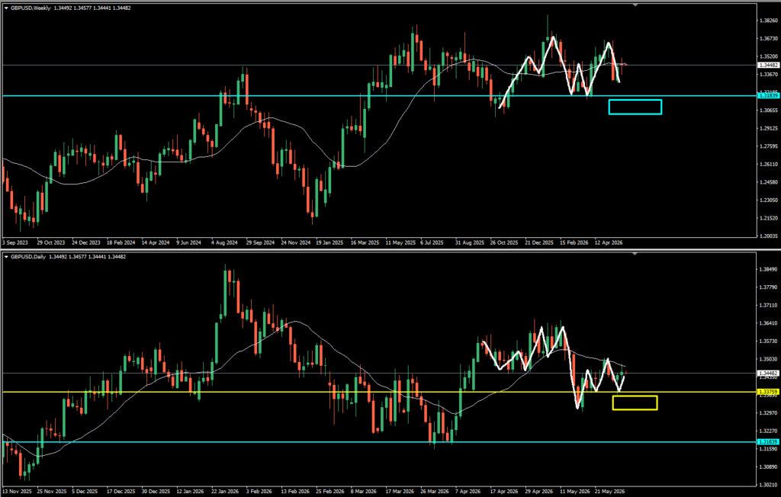Click the GBPUSD,Daily chart title text
Screen dimensions: 781x497
click(28, 257)
